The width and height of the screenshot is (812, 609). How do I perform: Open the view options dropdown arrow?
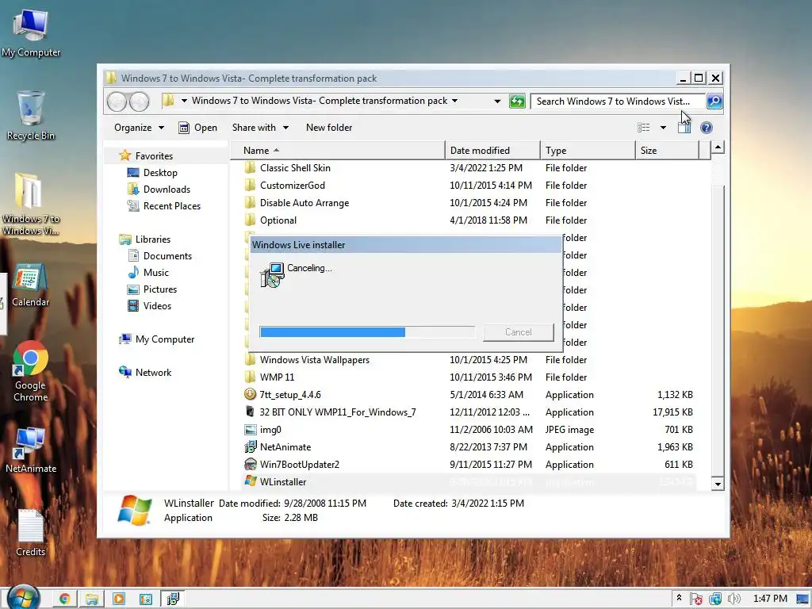tap(663, 128)
